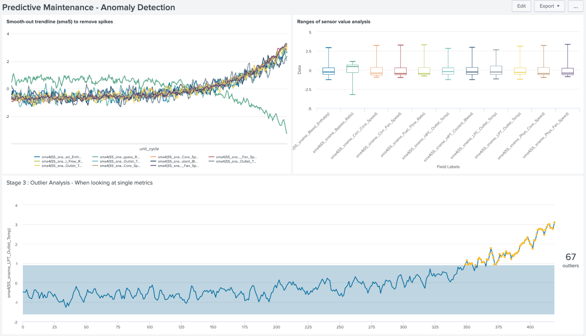Click the HPT_Coolant_Bleed navy box plot
The height and width of the screenshot is (336, 586).
(472, 71)
